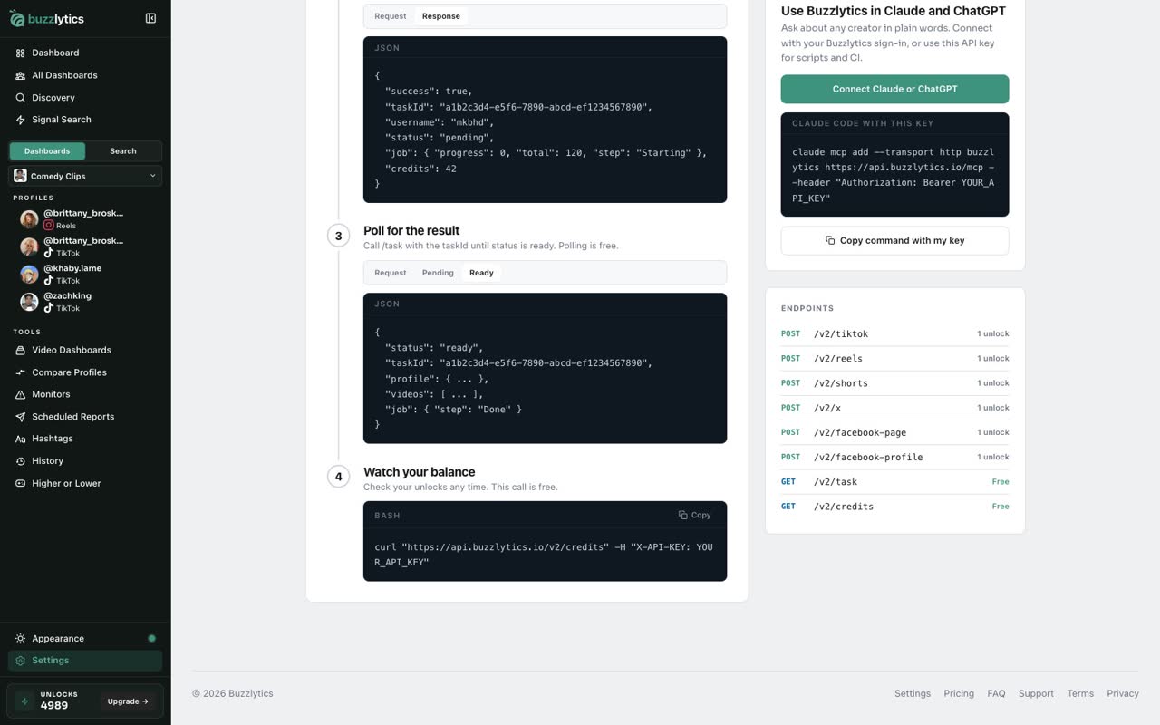Image resolution: width=1160 pixels, height=725 pixels.
Task: Click the Upgrade button
Action: point(128,701)
